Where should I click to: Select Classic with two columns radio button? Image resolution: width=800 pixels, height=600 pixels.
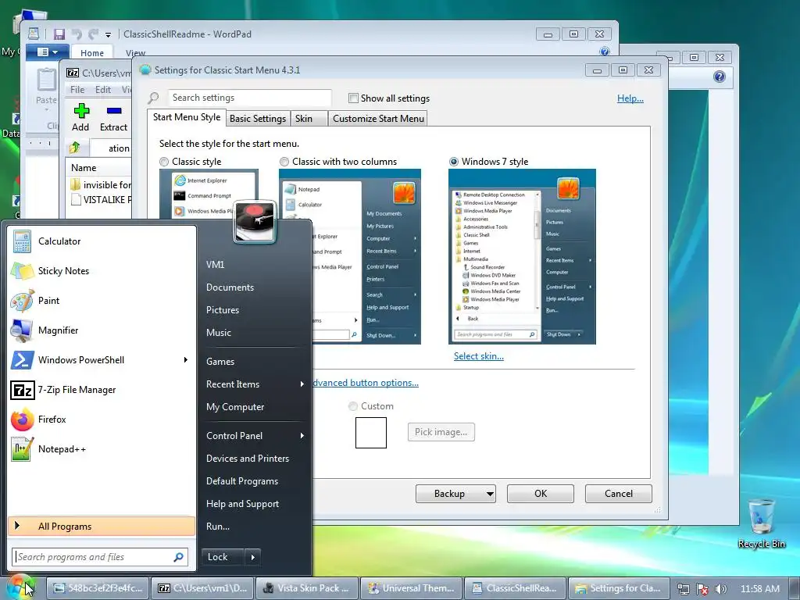(284, 162)
